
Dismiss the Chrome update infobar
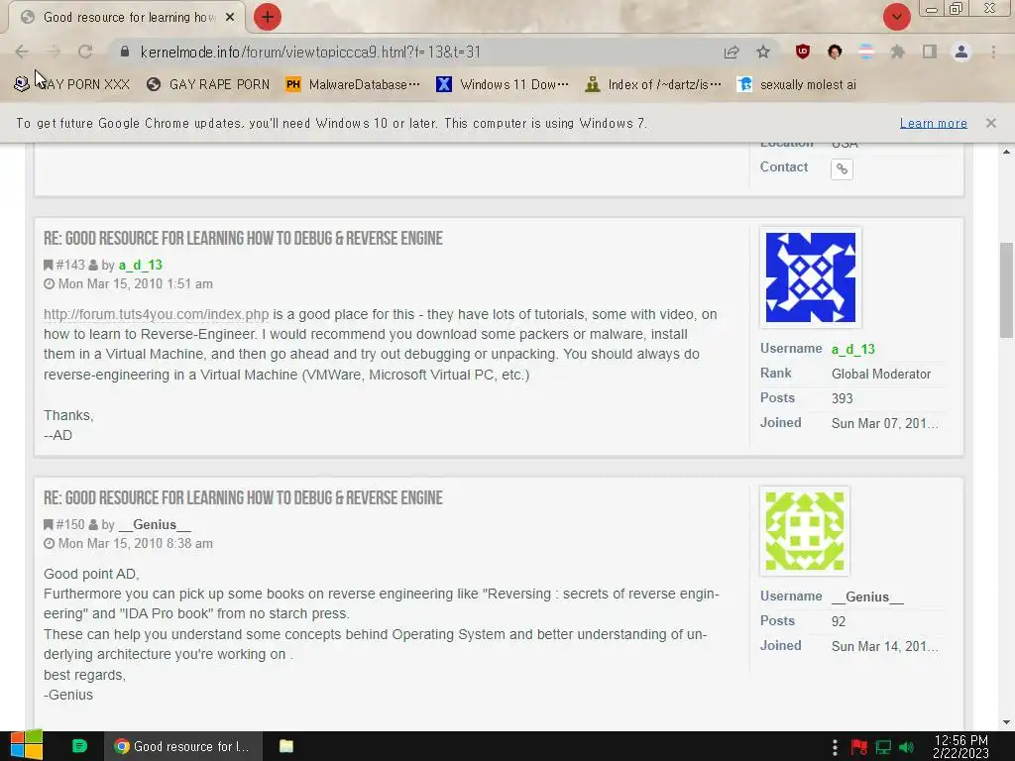pos(990,123)
